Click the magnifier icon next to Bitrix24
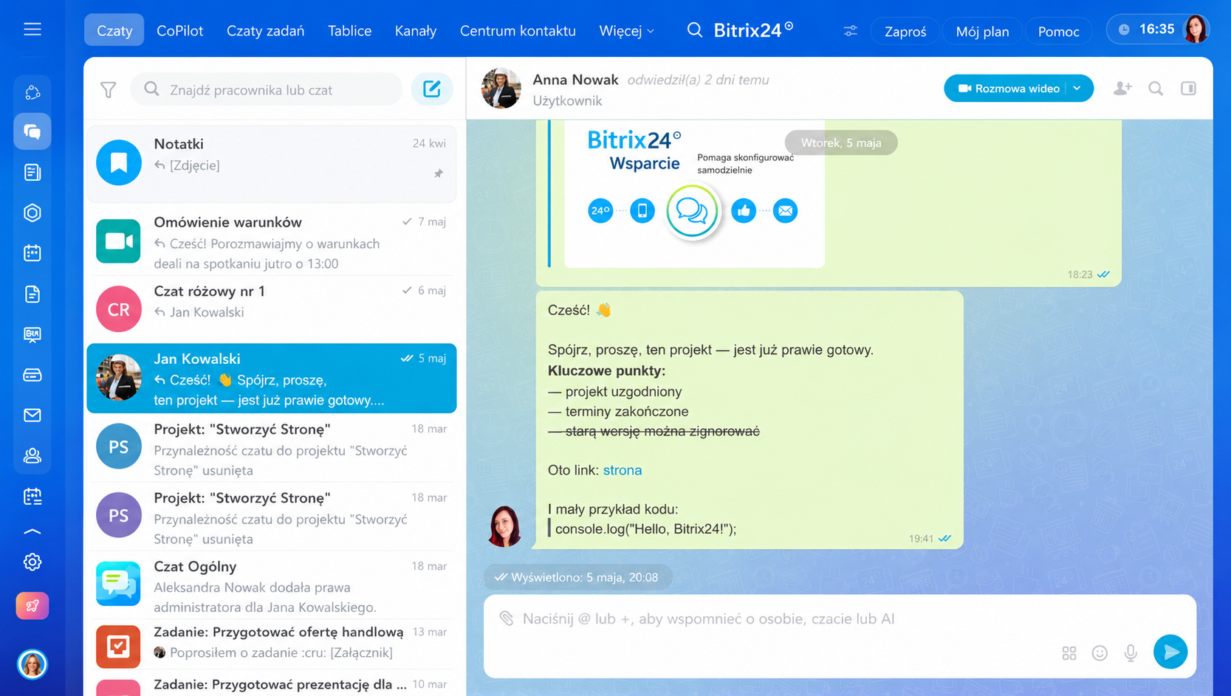 pyautogui.click(x=695, y=30)
